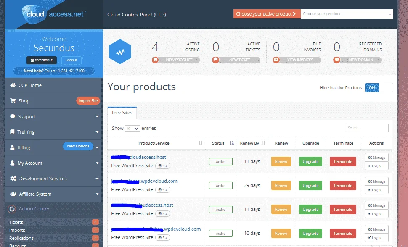This screenshot has width=408, height=247.
Task: Click the speech bubble icon beside Support
Action: 12,116
